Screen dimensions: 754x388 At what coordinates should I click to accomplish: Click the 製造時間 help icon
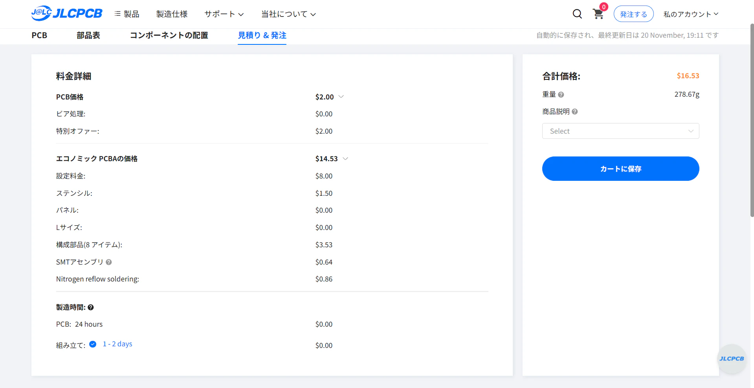(91, 307)
